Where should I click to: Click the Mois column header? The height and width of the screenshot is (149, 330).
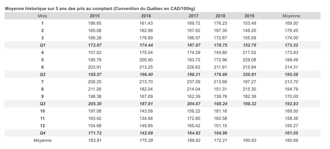(42, 16)
